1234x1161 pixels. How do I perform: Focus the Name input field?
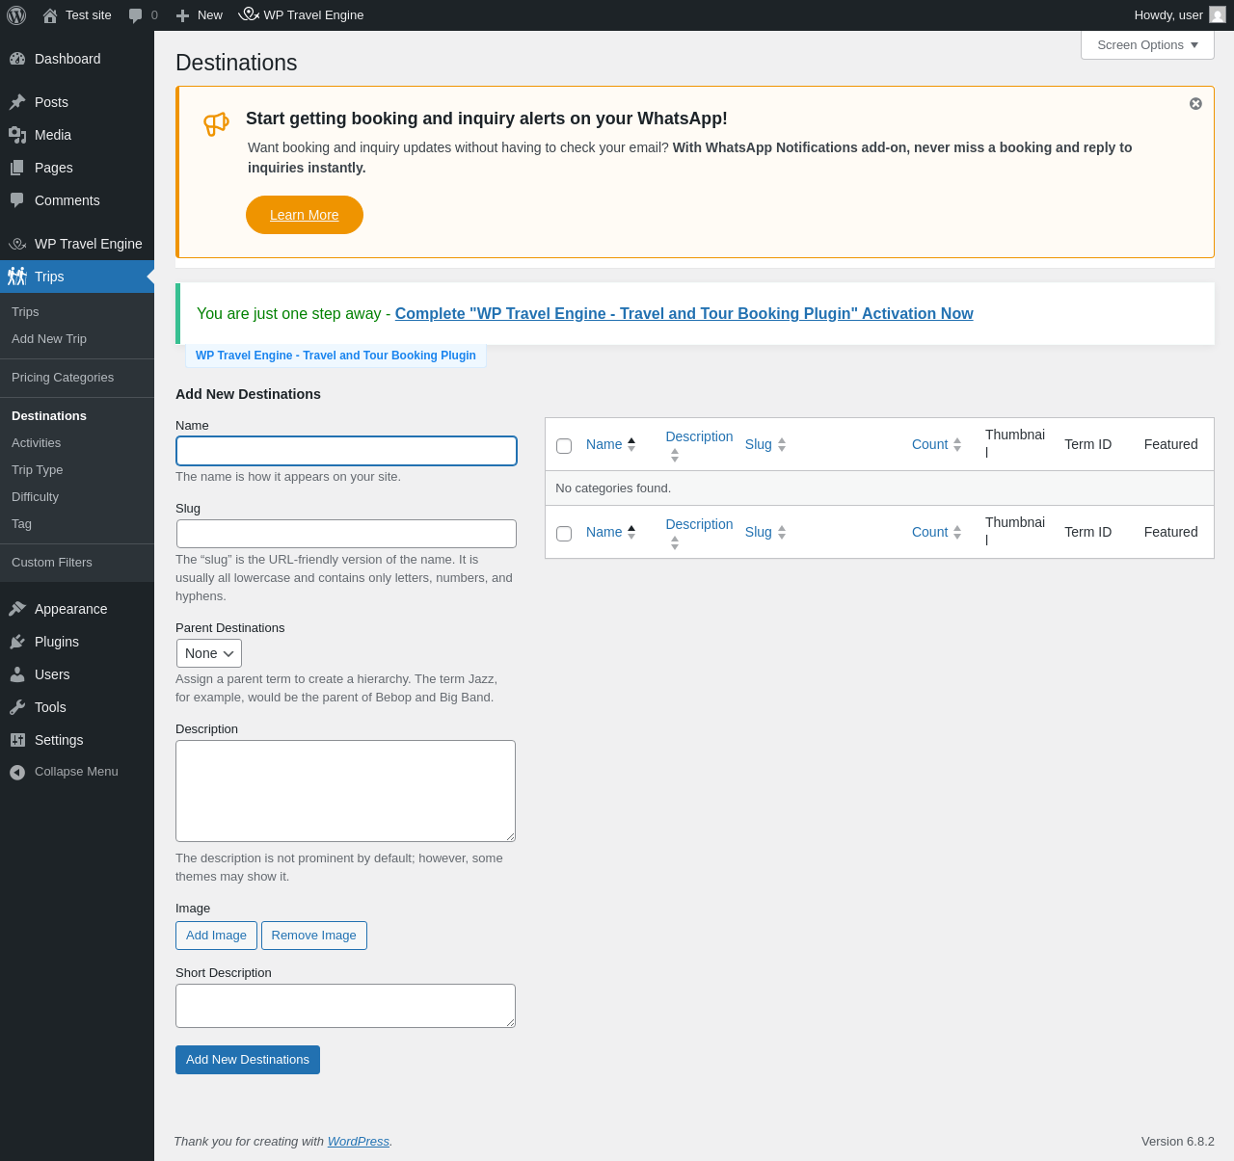click(346, 451)
